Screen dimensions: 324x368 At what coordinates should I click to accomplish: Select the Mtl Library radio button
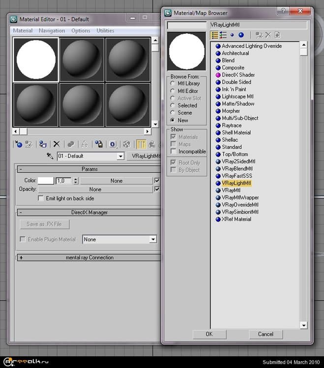click(173, 83)
